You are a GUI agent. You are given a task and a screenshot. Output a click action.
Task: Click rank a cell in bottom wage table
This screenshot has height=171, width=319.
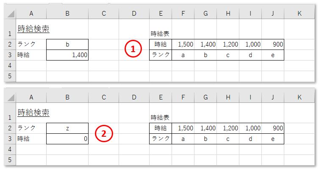click(183, 139)
